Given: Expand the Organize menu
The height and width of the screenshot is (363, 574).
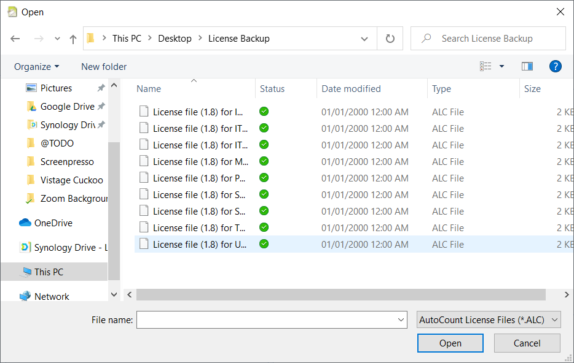Looking at the screenshot, I should [x=37, y=66].
